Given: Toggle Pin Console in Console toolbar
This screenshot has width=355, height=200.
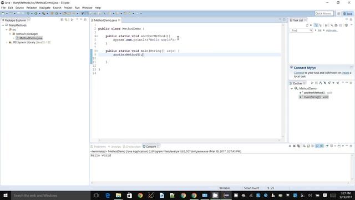Looking at the screenshot, I should [x=327, y=146].
